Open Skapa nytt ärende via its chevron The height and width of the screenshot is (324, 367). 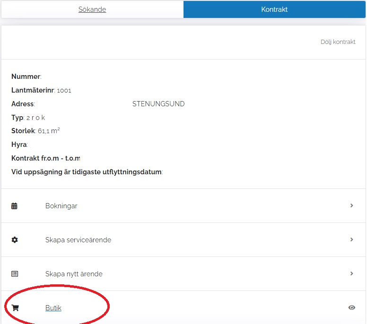(351, 274)
